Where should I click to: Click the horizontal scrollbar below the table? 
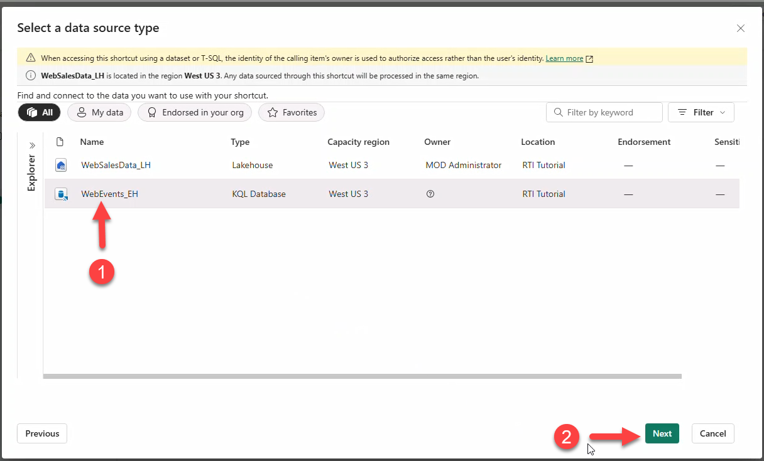pos(362,376)
